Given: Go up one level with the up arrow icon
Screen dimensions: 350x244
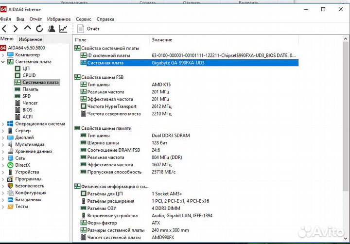Looking at the screenshot, I should point(27,28).
